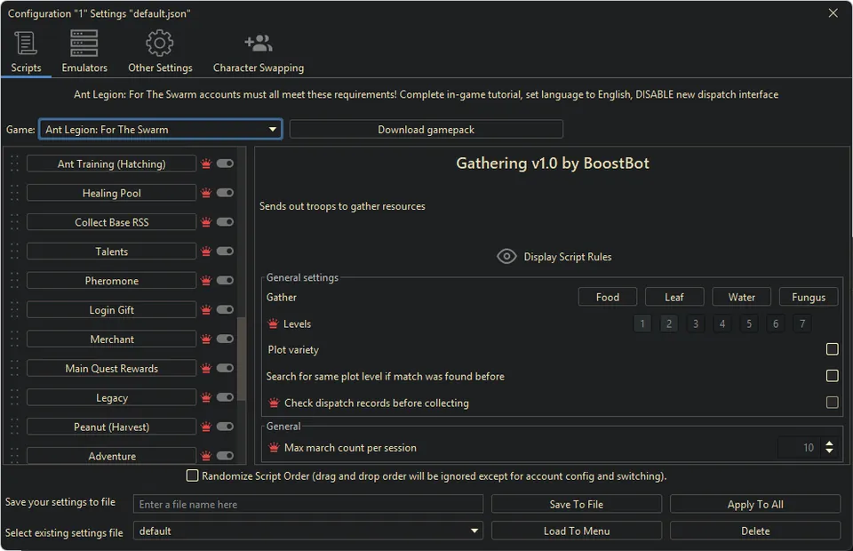This screenshot has height=551, width=853.
Task: Open the Scripts tab
Action: [x=26, y=52]
